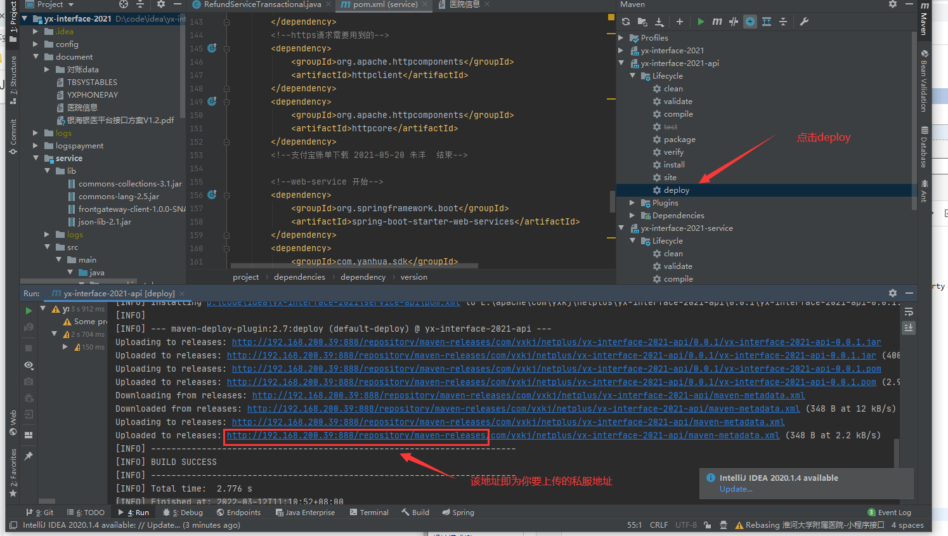Toggle Skip Tests mode in Maven toolbar
Image resolution: width=948 pixels, height=536 pixels.
click(750, 22)
